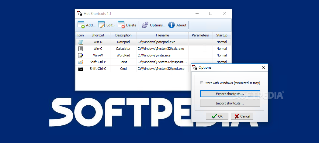This screenshot has height=143, width=319.
Task: Open the About info icon
Action: (171, 25)
